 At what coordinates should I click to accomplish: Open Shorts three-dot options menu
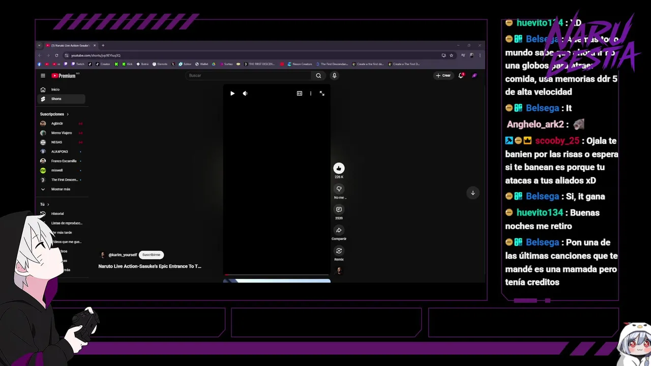(x=311, y=94)
